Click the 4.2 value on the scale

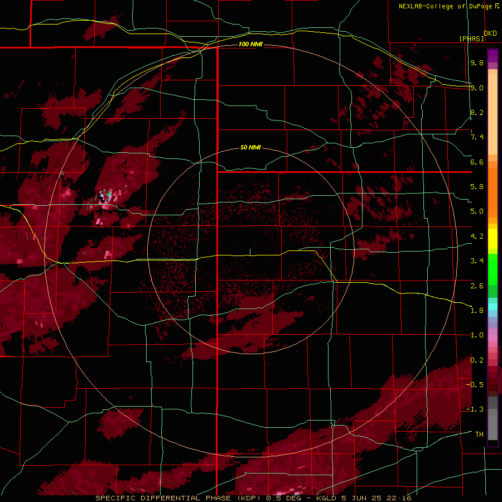pyautogui.click(x=477, y=236)
